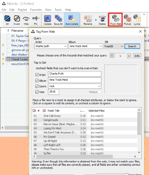This screenshot has height=175, width=149.
Task: Click the Filename column header
Action: click(x=17, y=31)
